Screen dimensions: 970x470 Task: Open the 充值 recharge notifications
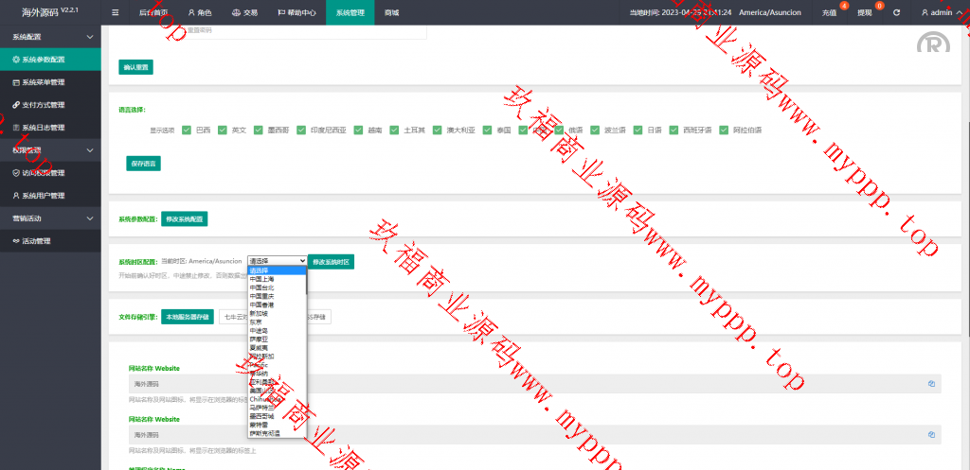coord(829,12)
